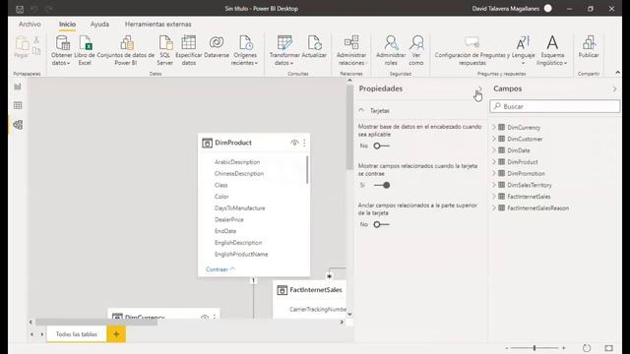Click the FactInternetSales card header
The height and width of the screenshot is (354, 630).
(x=310, y=290)
